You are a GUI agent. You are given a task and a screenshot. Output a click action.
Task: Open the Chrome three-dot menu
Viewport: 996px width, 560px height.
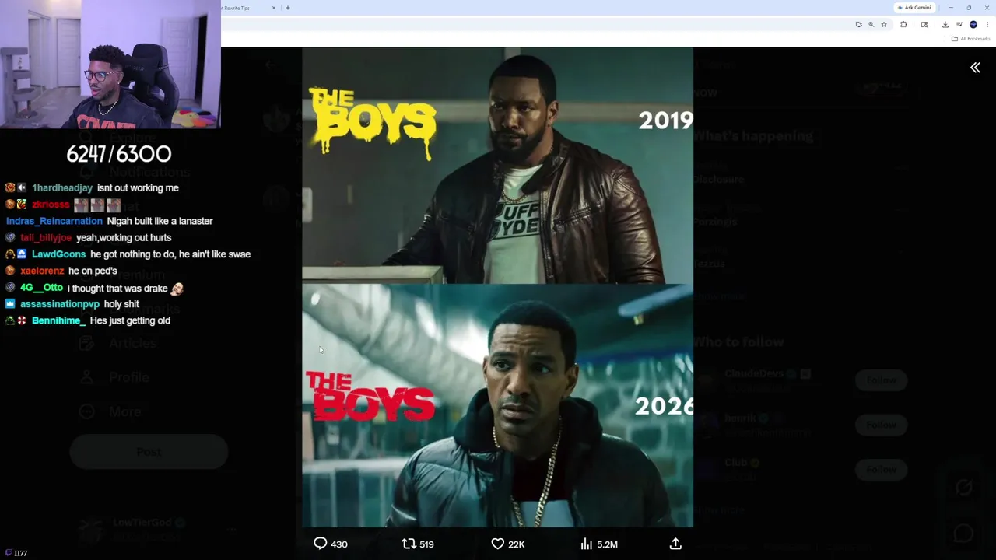[987, 24]
